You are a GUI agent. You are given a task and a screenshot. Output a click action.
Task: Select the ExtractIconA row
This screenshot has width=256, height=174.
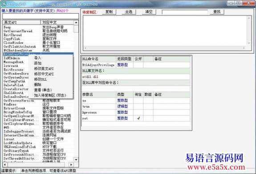(38, 108)
